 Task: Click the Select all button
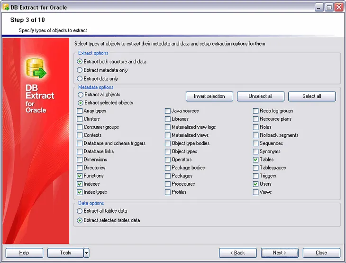point(312,96)
